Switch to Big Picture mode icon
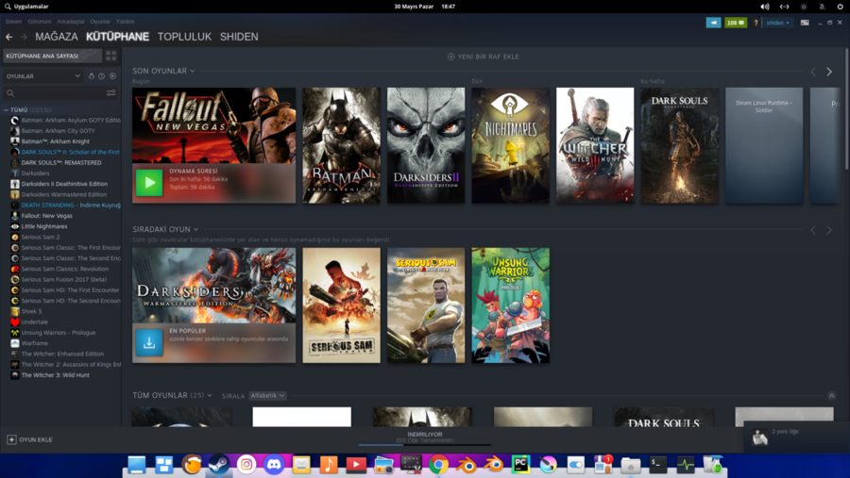The height and width of the screenshot is (478, 850). click(x=805, y=23)
